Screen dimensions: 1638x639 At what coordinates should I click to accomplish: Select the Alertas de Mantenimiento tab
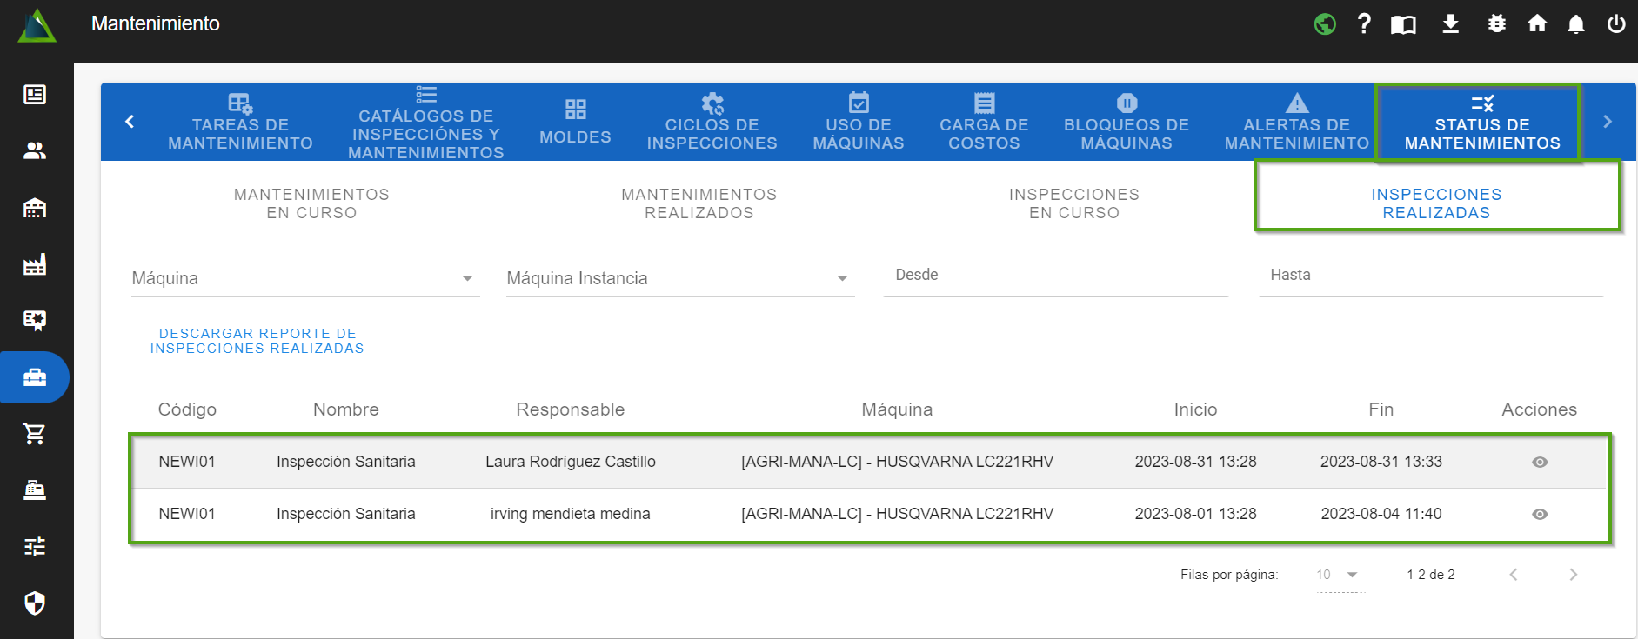click(x=1296, y=123)
